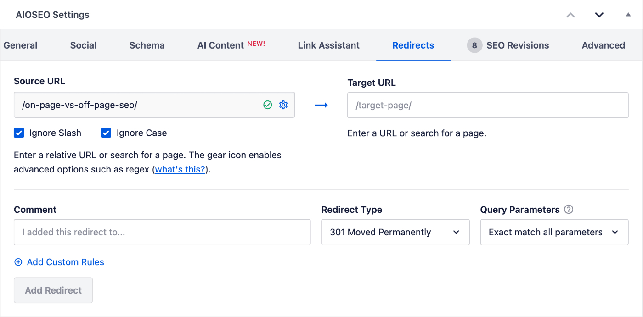643x317 pixels.
Task: Open the Redirect Type dropdown
Action: click(x=395, y=232)
